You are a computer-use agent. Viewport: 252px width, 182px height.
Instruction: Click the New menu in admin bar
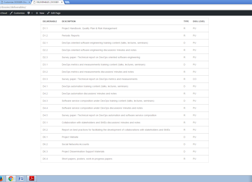[42, 13]
